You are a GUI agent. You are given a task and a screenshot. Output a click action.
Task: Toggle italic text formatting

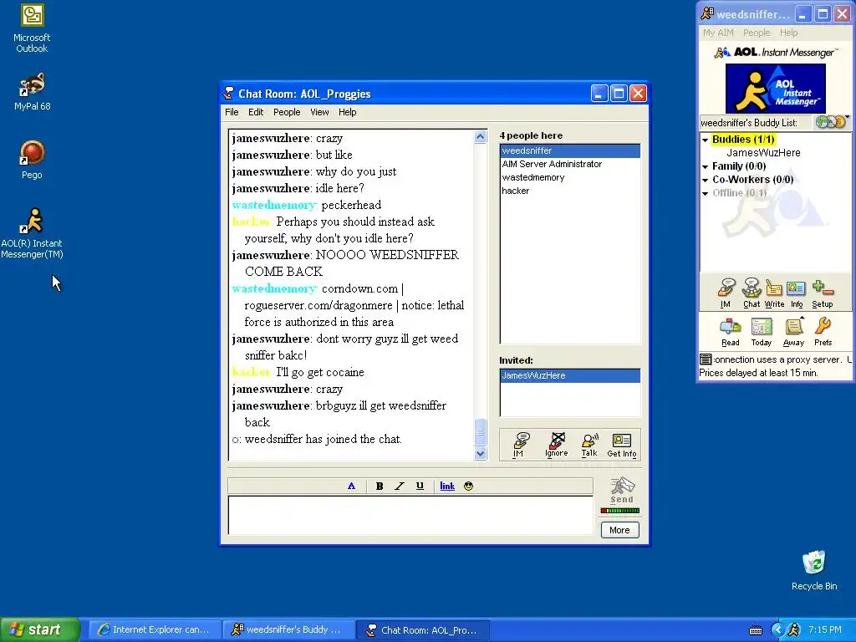(x=399, y=486)
